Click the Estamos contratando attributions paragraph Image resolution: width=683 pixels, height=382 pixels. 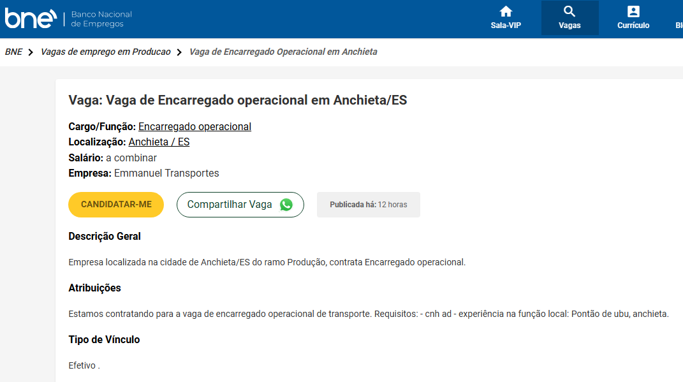coord(369,314)
